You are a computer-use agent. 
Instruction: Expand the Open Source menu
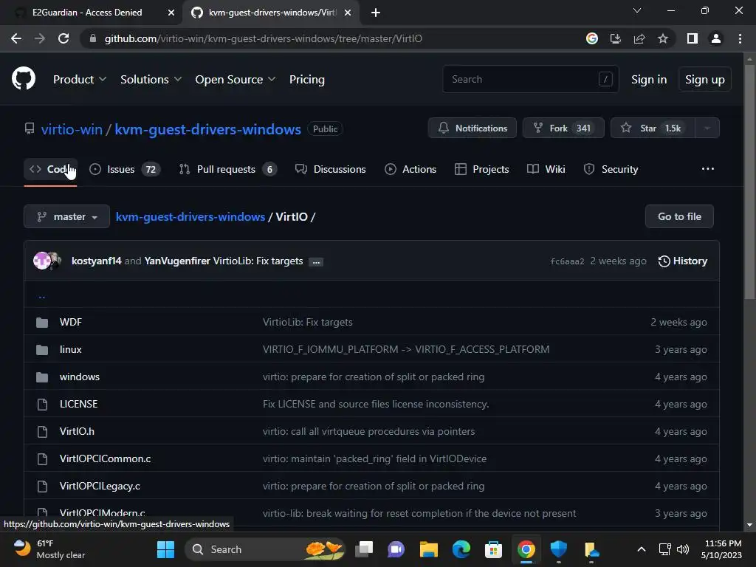click(236, 79)
